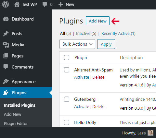Select Plugins in the sidebar
This screenshot has width=156, height=138.
point(19,93)
